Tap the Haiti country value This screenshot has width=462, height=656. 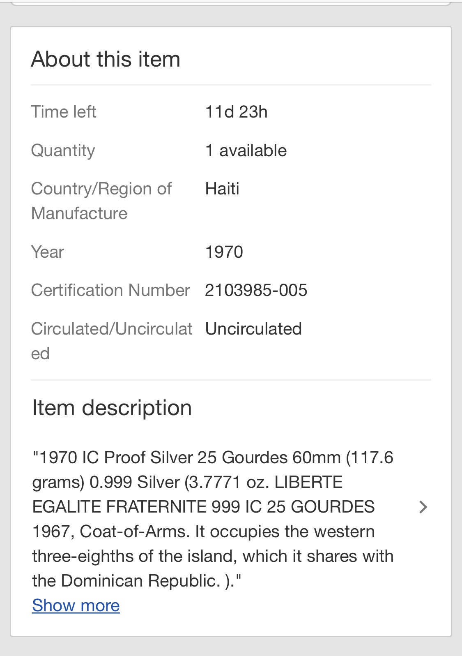click(x=222, y=189)
